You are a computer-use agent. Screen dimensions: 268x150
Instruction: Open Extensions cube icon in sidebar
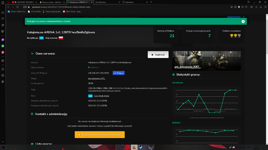(x=3, y=75)
